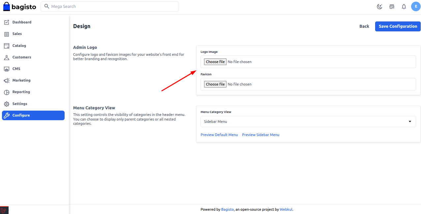Choose a file for Logo Image
The image size is (421, 214).
pyautogui.click(x=215, y=62)
